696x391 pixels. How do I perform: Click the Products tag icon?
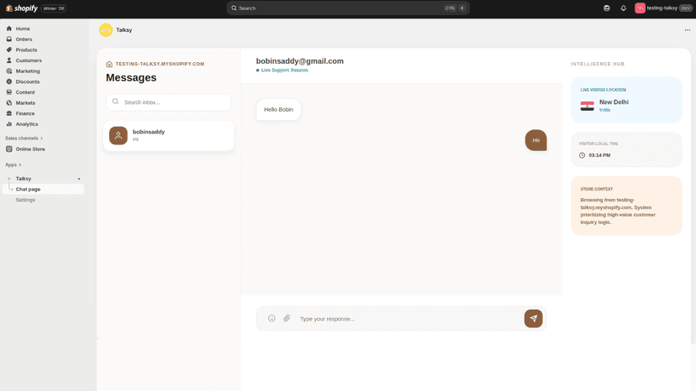9,50
